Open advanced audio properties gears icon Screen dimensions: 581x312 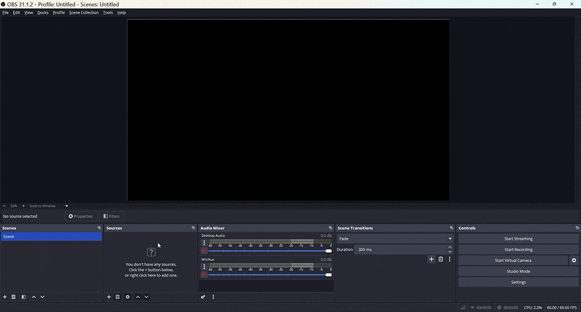[203, 297]
